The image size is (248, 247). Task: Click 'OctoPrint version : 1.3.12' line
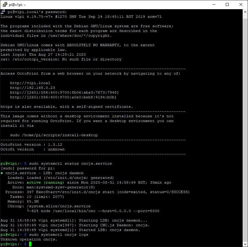[x=31, y=145]
